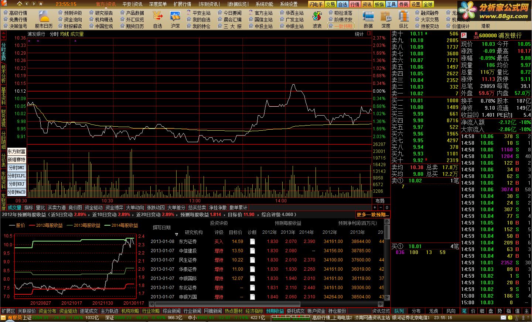Switch to 技术分析 side tab
Screen dimensions: 532x322
point(3,74)
